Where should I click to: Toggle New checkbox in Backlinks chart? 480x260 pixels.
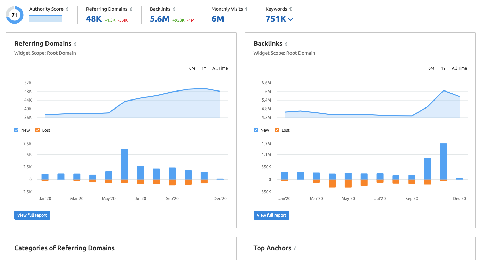coord(256,130)
